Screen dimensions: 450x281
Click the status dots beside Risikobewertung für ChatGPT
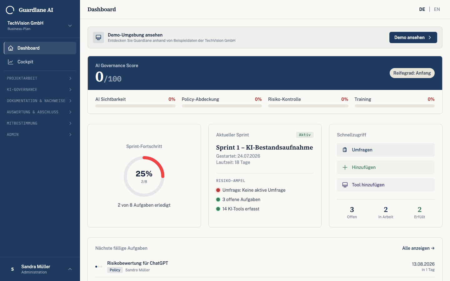pyautogui.click(x=99, y=267)
